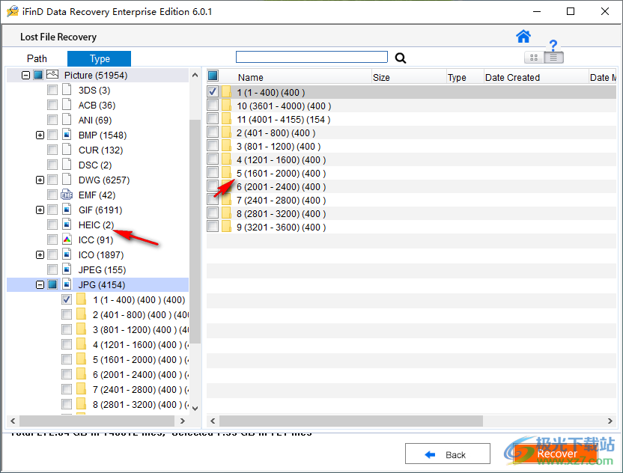
Task: Expand the BMP (1548) node
Action: pos(40,135)
